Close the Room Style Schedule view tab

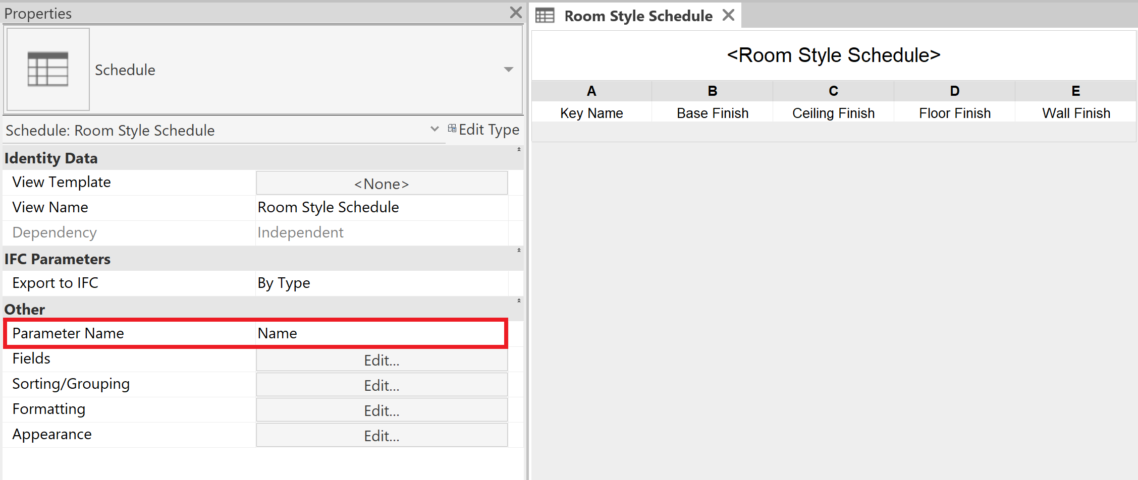point(728,15)
